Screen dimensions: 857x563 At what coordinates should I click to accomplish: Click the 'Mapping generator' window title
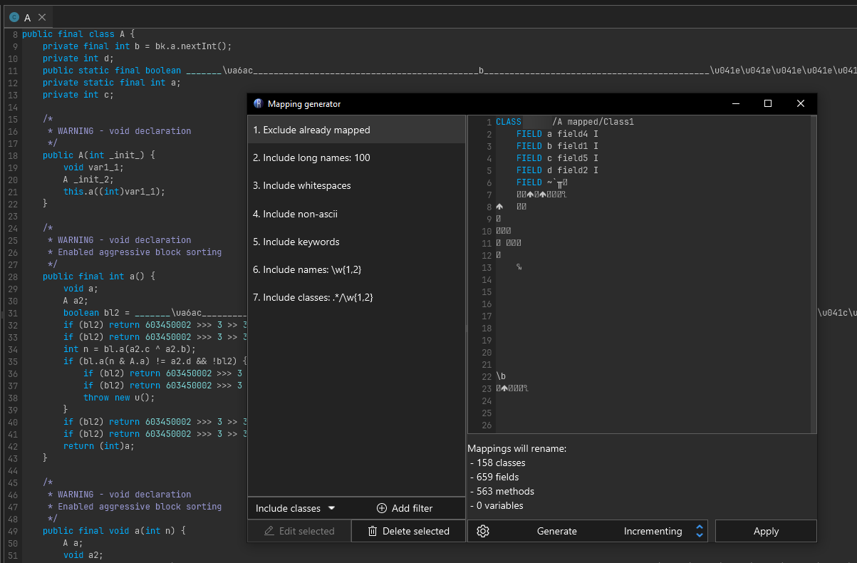coord(304,104)
